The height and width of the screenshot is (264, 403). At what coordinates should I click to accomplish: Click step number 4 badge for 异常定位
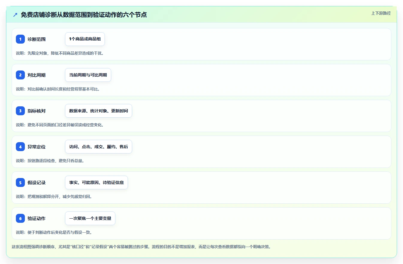tap(20, 147)
